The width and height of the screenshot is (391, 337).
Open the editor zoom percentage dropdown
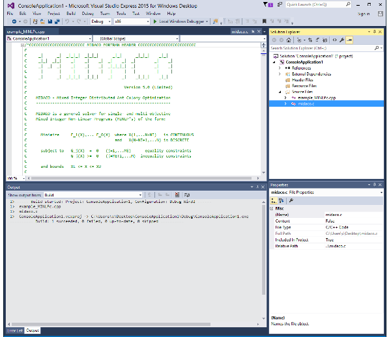[24, 178]
